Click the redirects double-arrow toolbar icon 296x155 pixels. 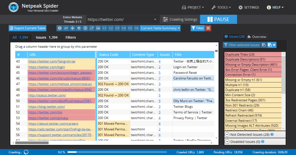[x=66, y=28]
